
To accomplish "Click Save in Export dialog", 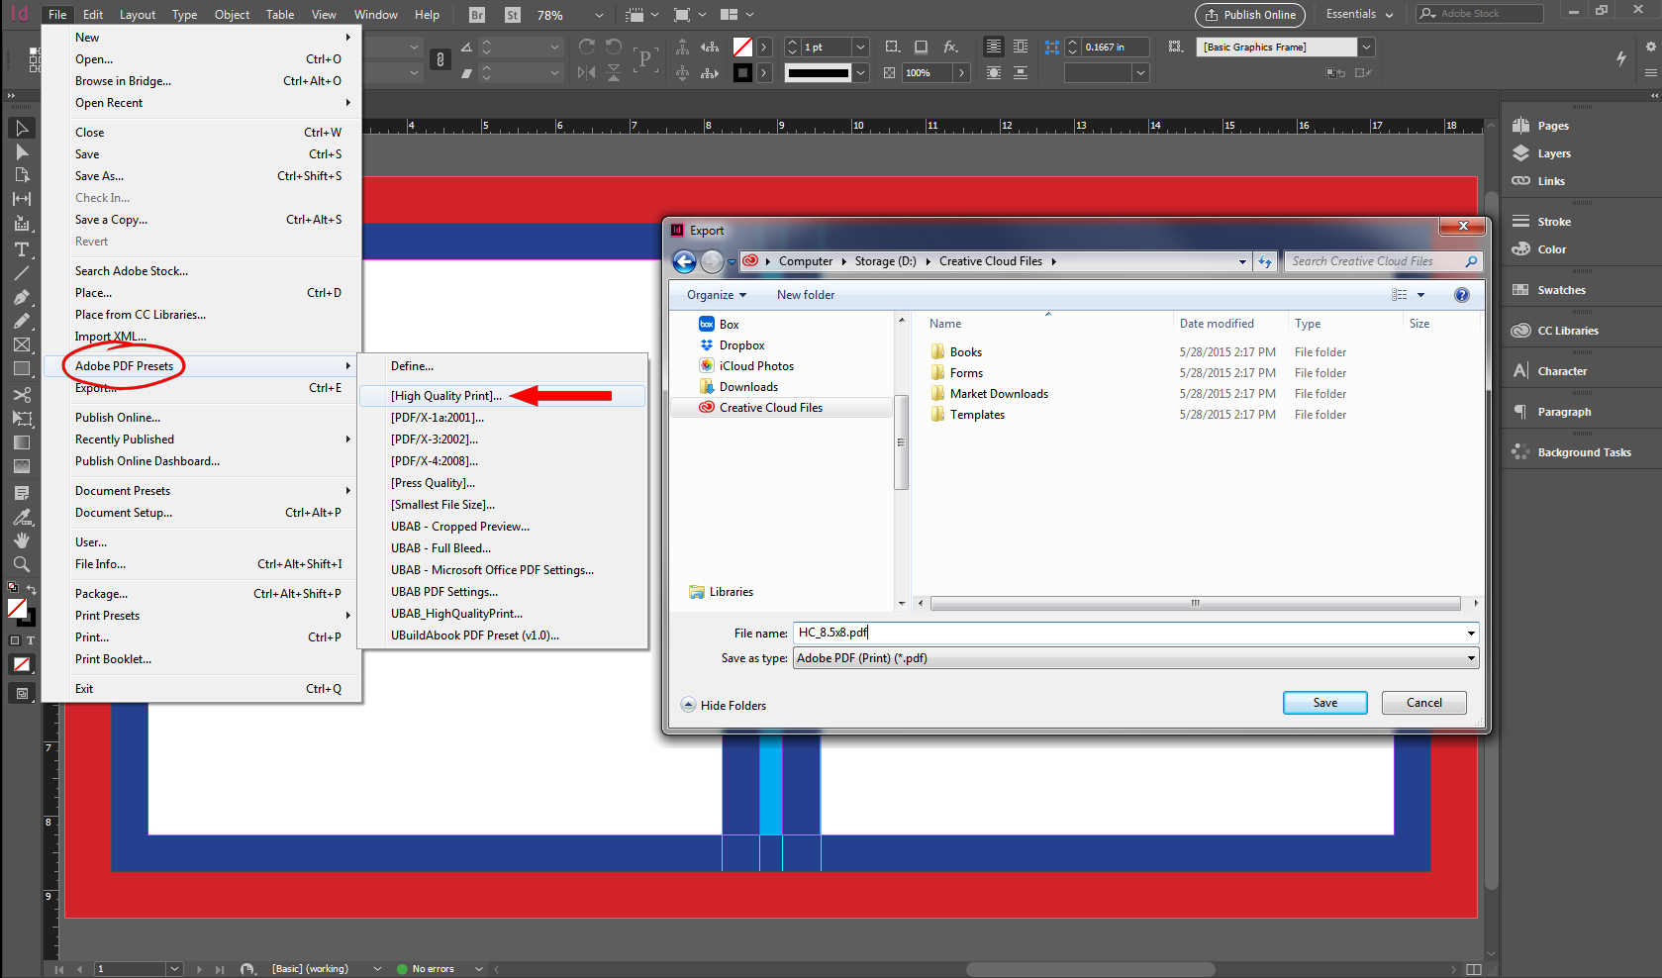I will (1325, 703).
